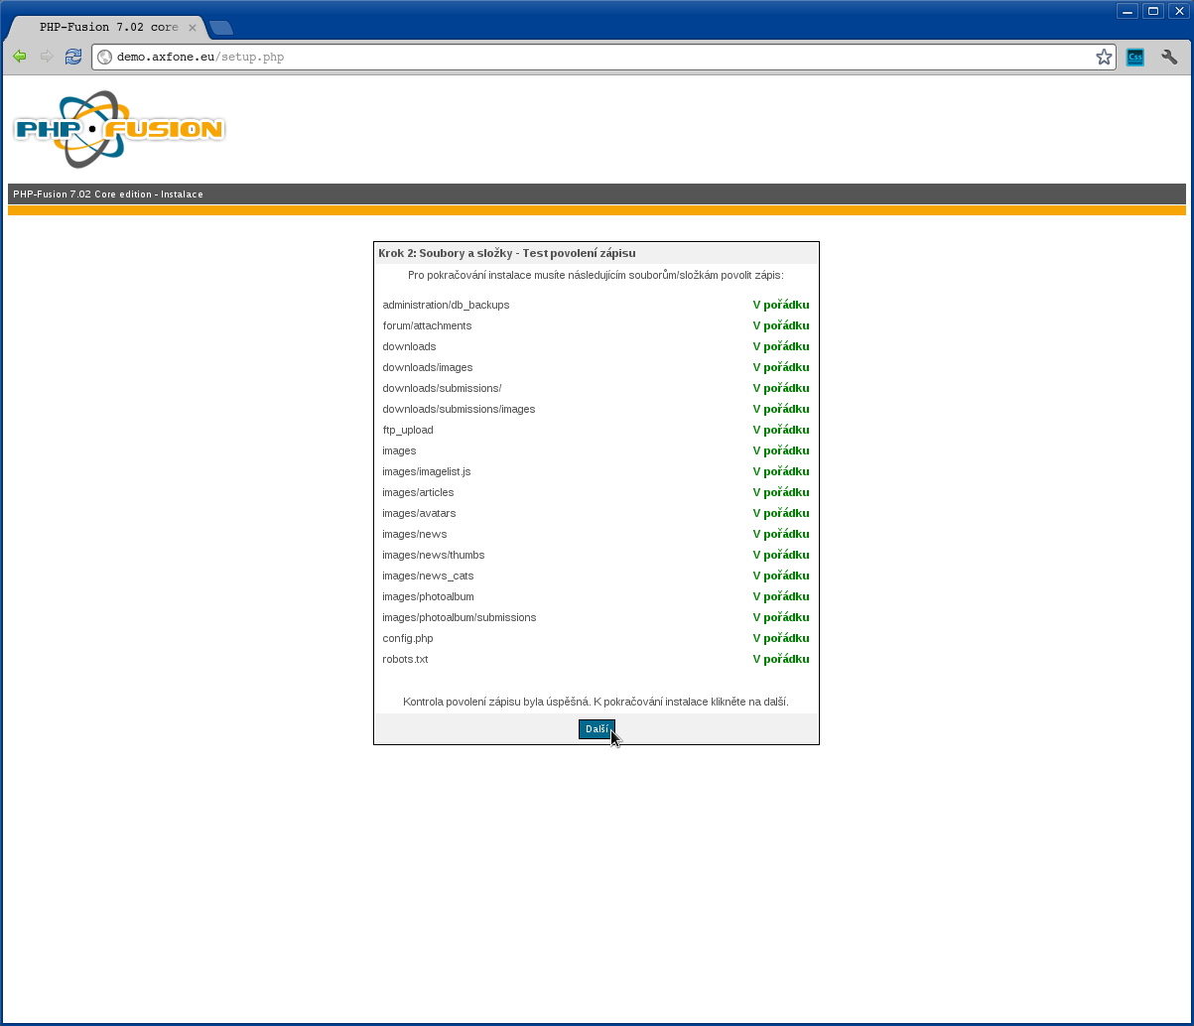Click the robots.txt entry in list
The image size is (1194, 1026).
tap(405, 659)
